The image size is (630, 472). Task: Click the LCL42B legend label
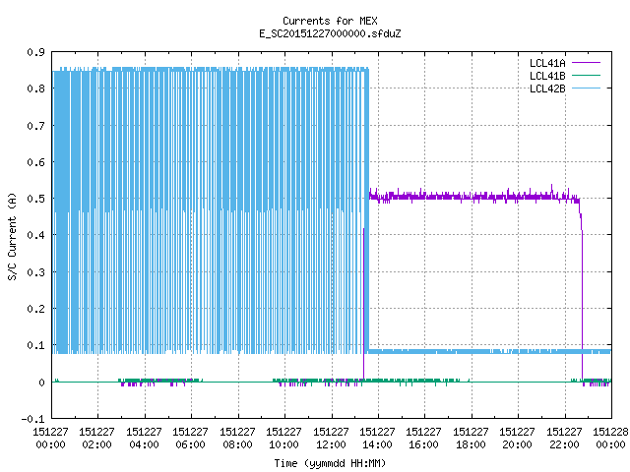(x=547, y=88)
